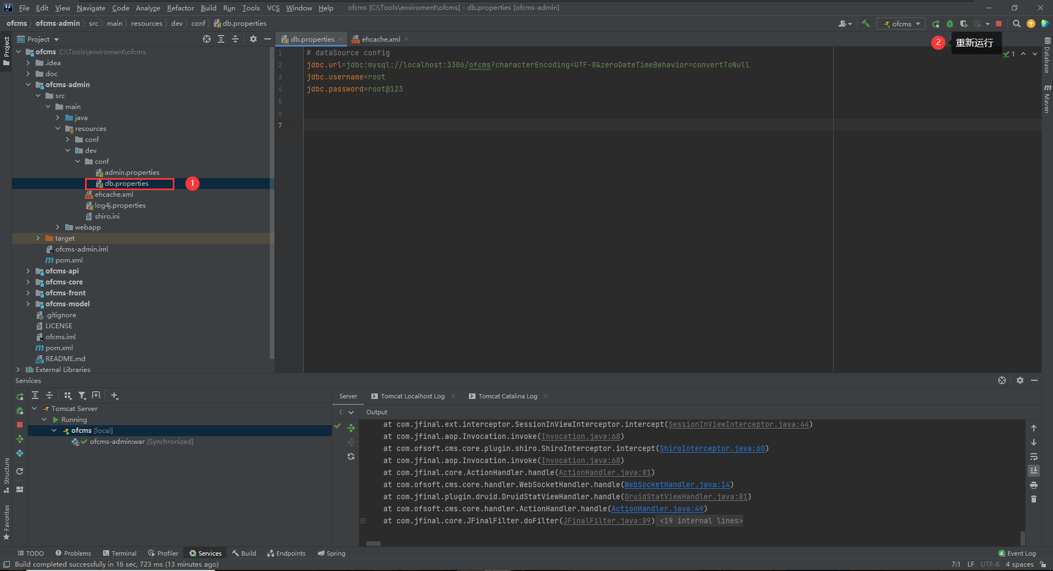This screenshot has width=1053, height=571.
Task: Open the VCS menu
Action: click(273, 8)
